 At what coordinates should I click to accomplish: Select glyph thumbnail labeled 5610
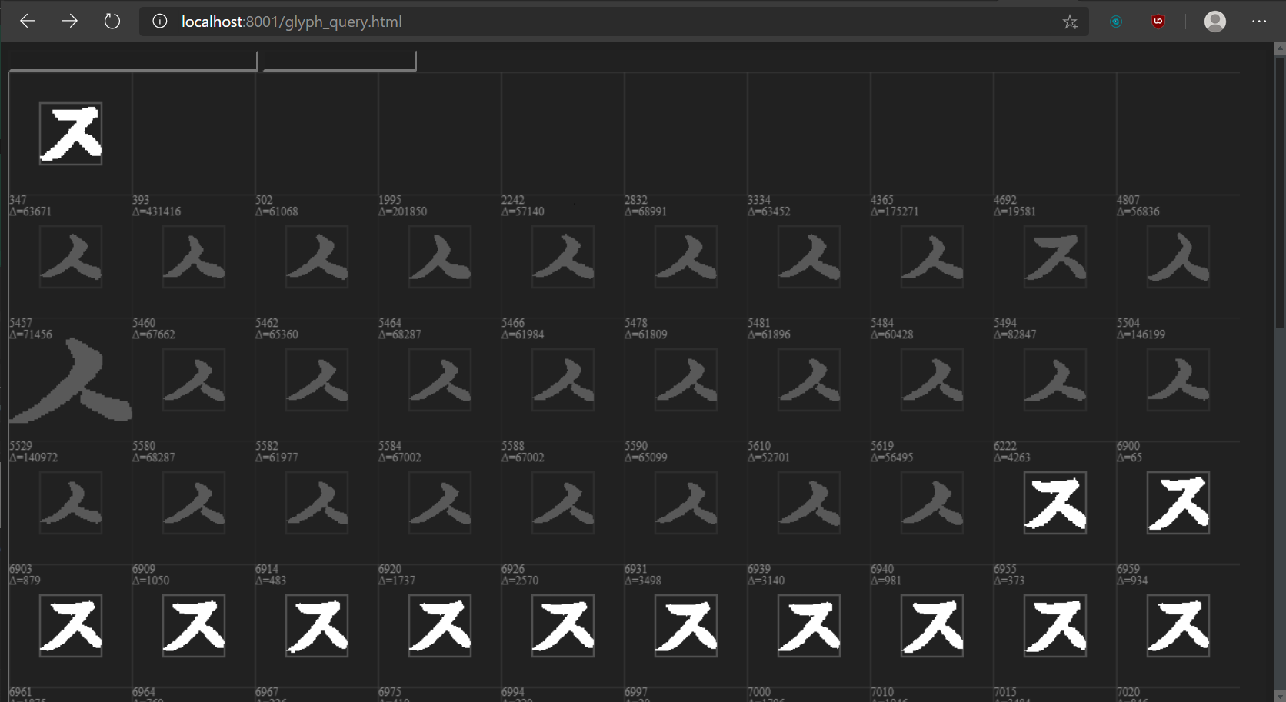click(809, 503)
